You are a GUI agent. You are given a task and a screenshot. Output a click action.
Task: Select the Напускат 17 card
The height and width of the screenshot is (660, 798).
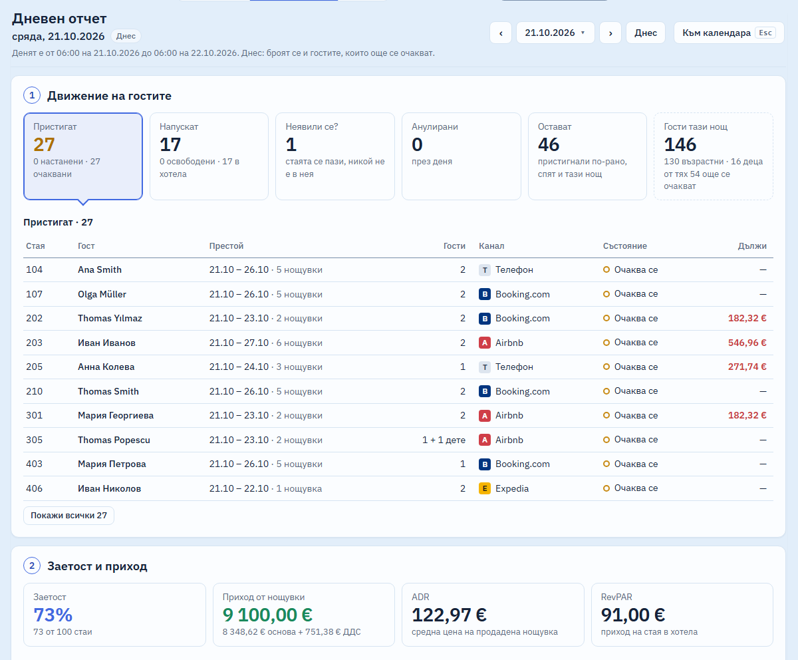[x=209, y=156]
